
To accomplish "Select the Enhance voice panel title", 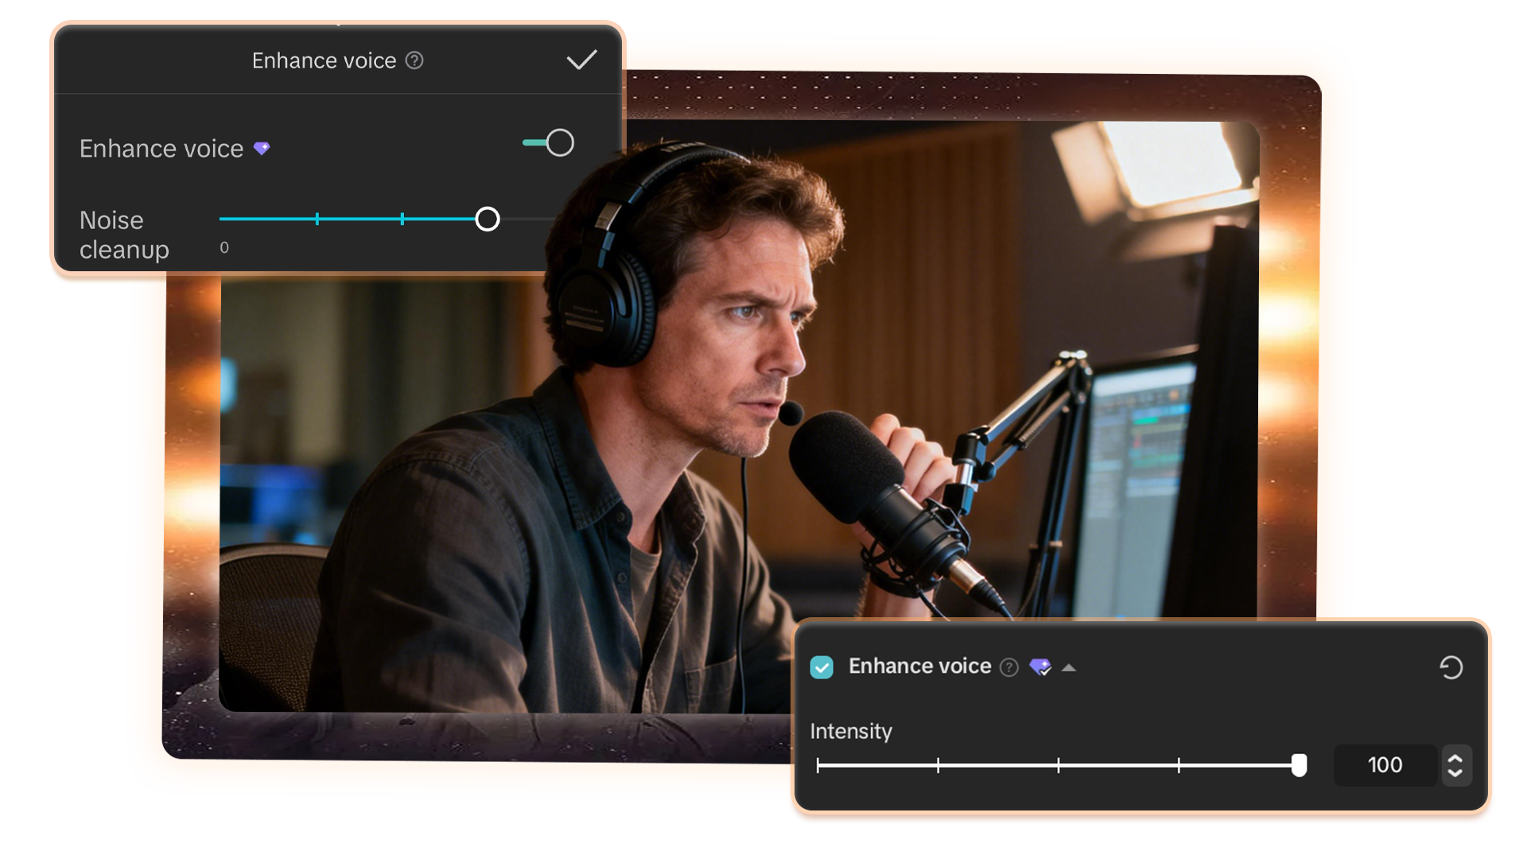I will pos(323,60).
